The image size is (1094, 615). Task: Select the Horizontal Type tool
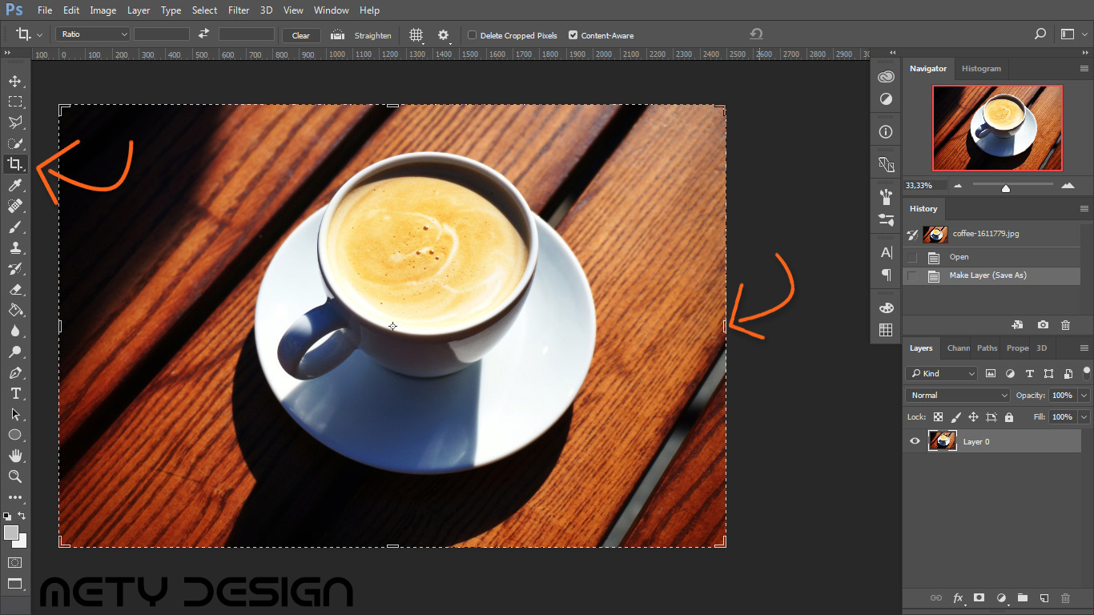tap(15, 393)
